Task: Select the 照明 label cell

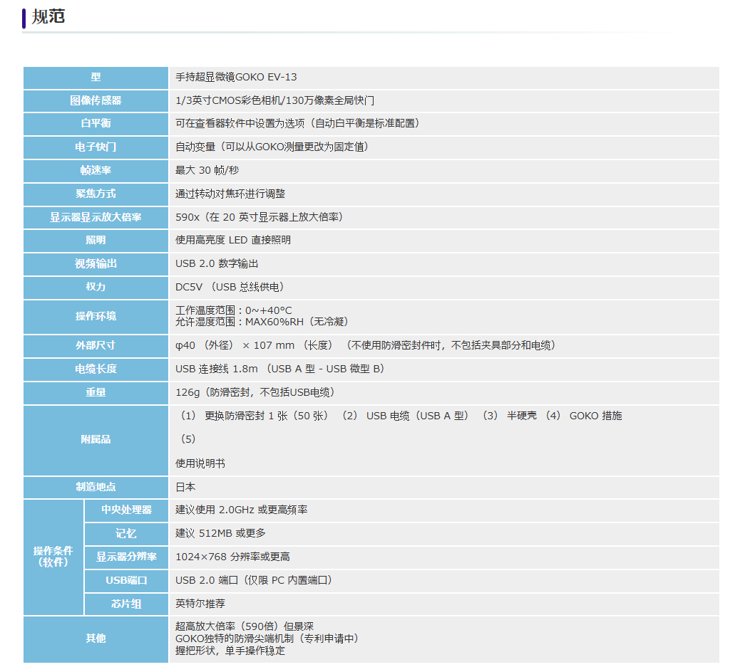Action: 96,241
